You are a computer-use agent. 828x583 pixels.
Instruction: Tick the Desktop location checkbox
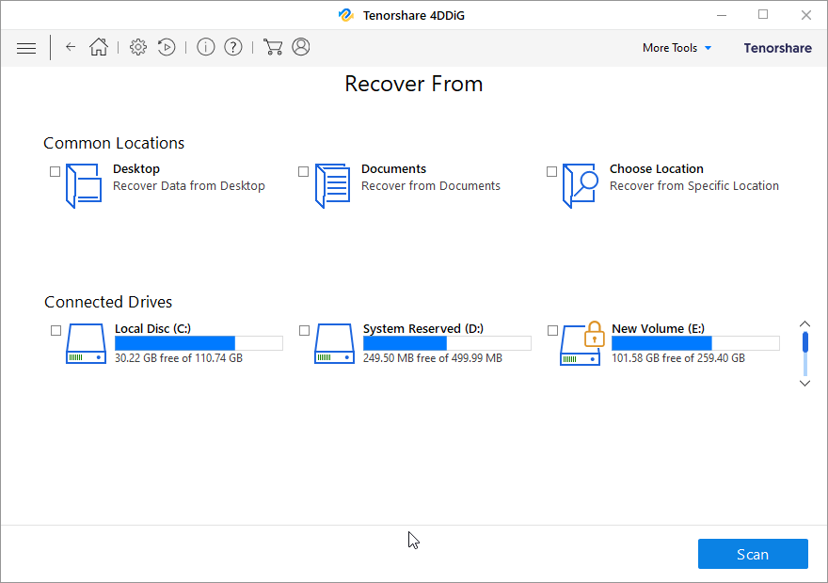(56, 172)
